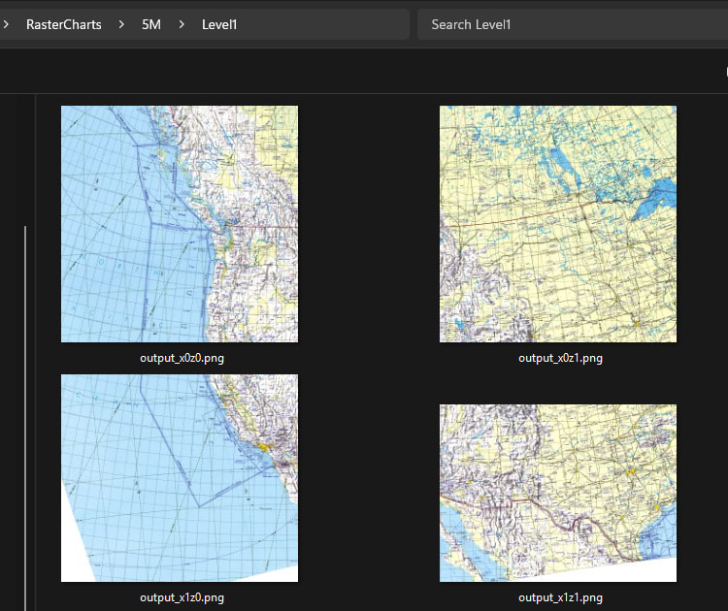Go to the 5M folder breadcrumb
Image resolution: width=728 pixels, height=611 pixels.
(x=151, y=24)
